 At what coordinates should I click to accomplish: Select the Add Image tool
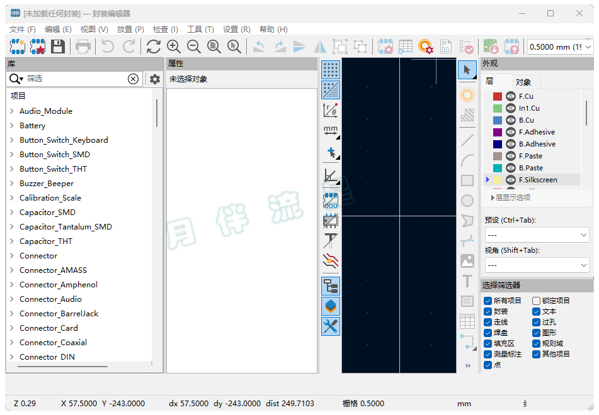pyautogui.click(x=467, y=261)
